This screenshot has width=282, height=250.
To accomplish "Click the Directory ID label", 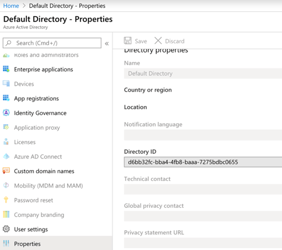I will tap(140, 152).
